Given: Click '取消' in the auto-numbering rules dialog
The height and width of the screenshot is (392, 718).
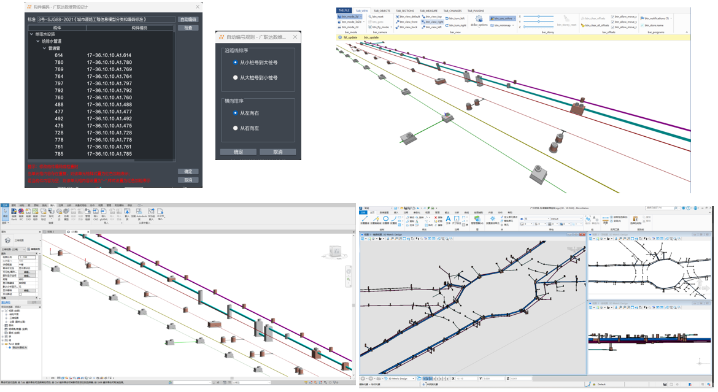Looking at the screenshot, I should click(x=277, y=152).
